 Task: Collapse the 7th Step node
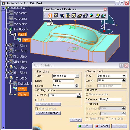point(6,78)
